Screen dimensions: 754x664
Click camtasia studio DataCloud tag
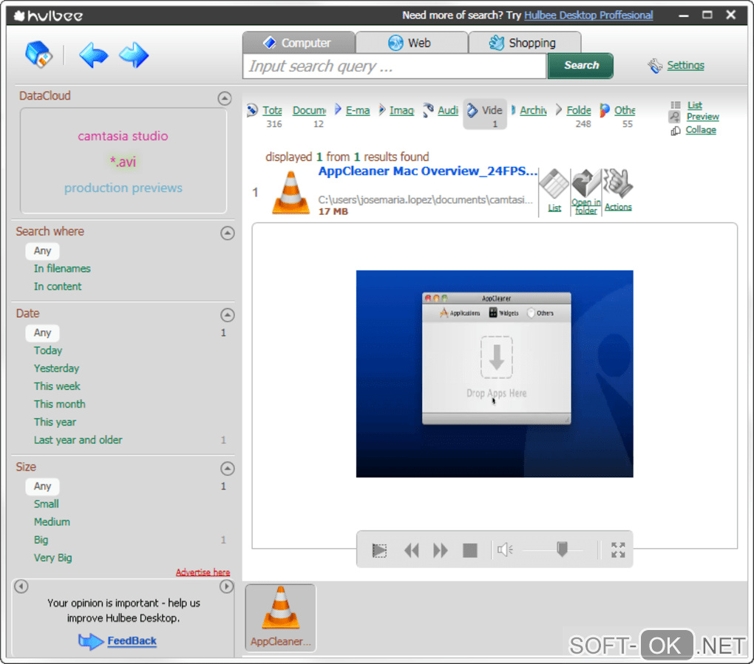coord(123,136)
